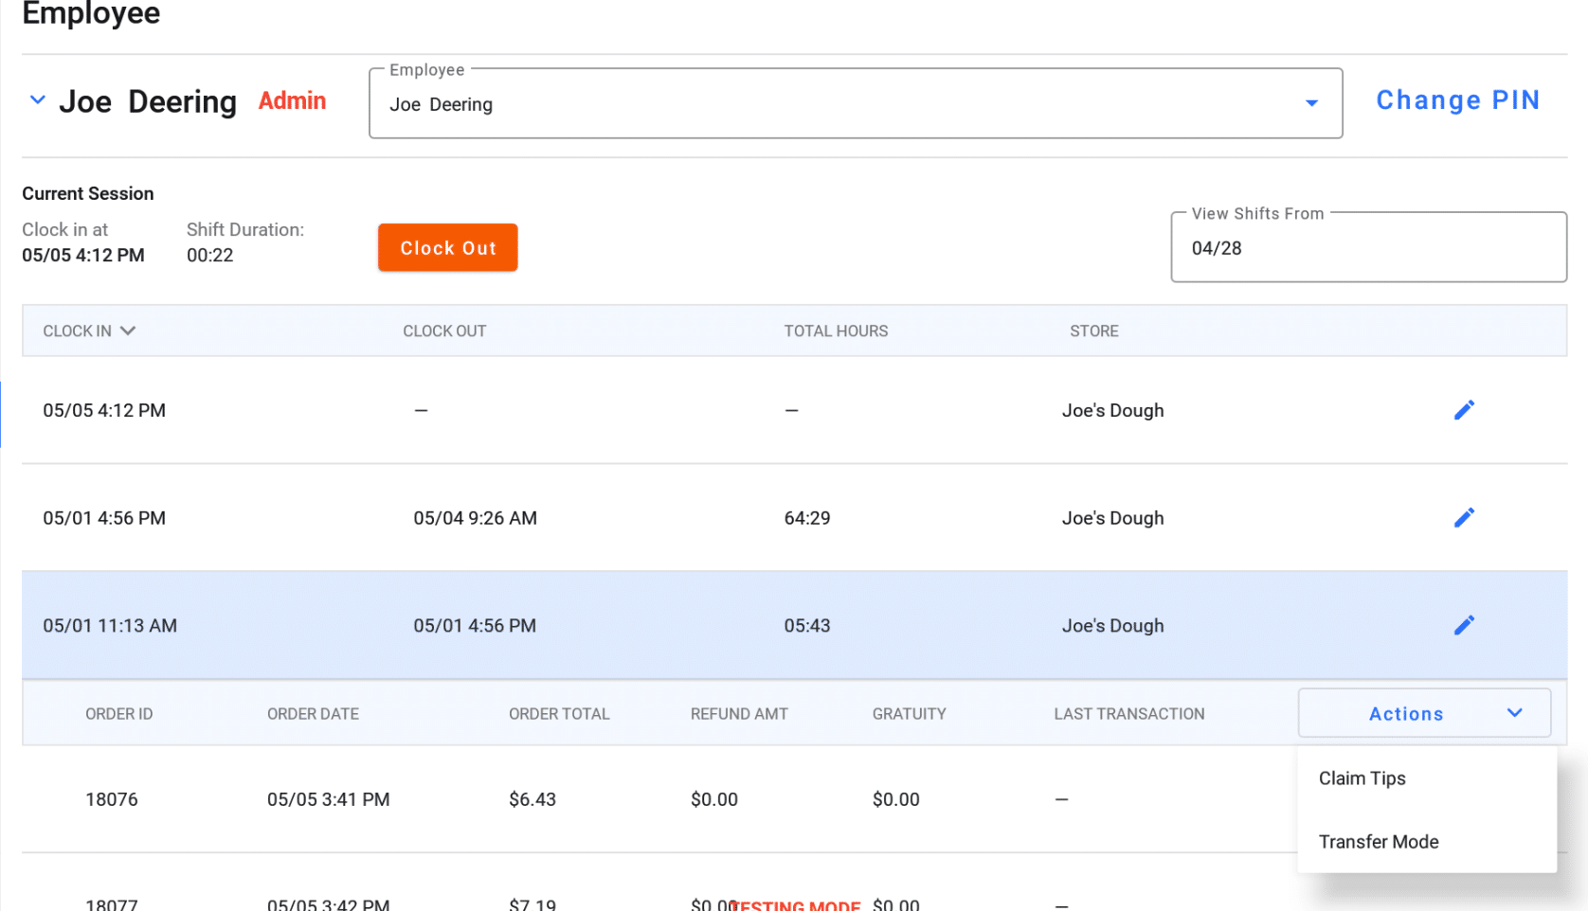Select the 64:29 total hours value
1588x911 pixels.
coord(807,518)
